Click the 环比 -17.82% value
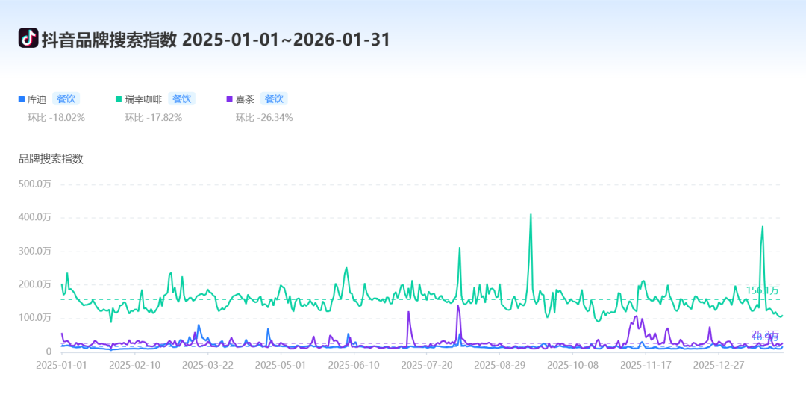806x409 pixels. 154,118
